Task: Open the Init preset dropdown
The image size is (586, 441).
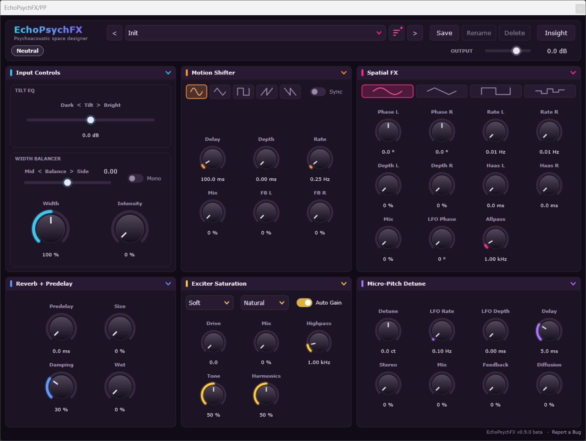Action: tap(256, 33)
